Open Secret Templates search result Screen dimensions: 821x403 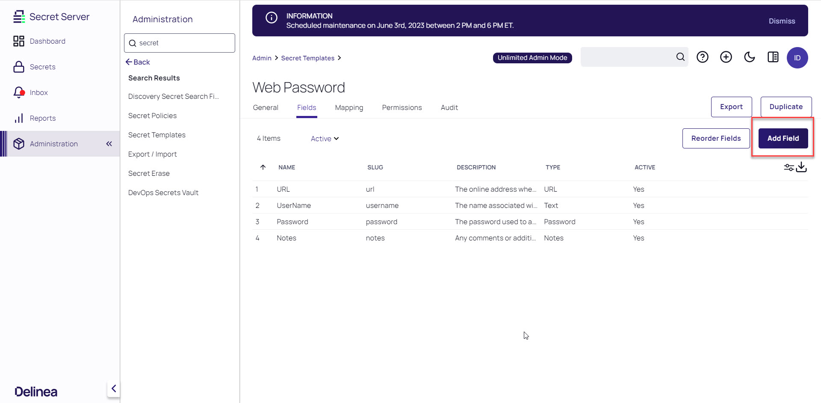point(157,135)
